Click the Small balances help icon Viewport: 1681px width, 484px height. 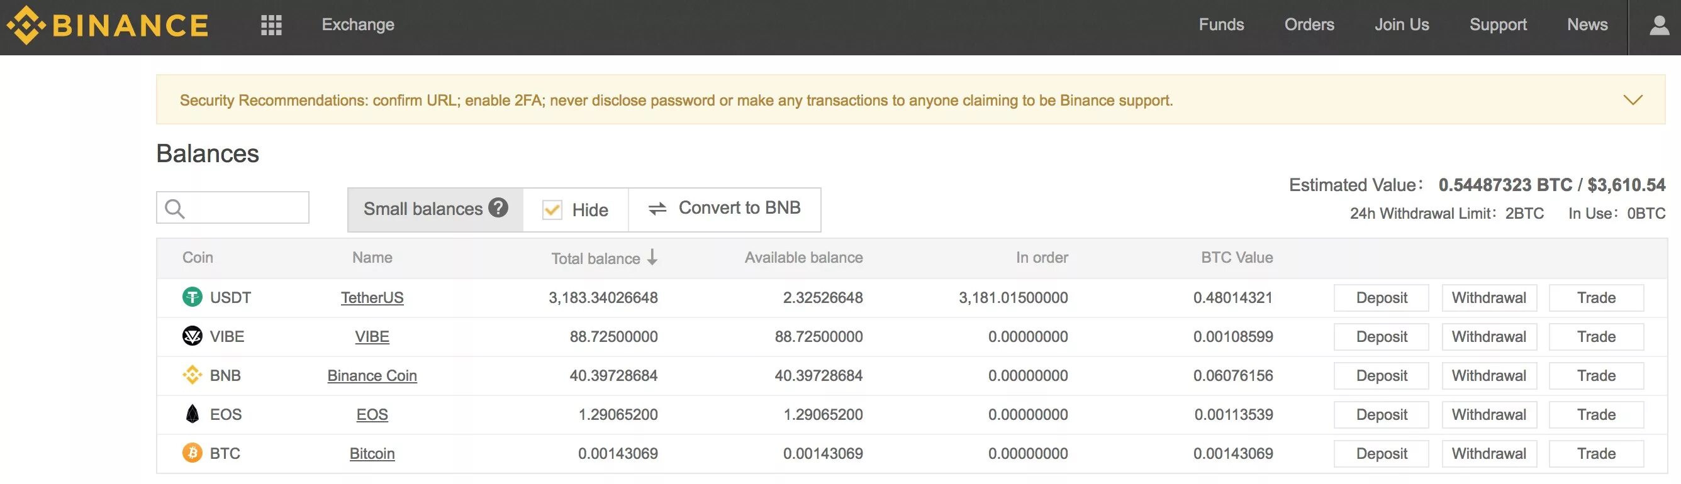click(x=498, y=207)
